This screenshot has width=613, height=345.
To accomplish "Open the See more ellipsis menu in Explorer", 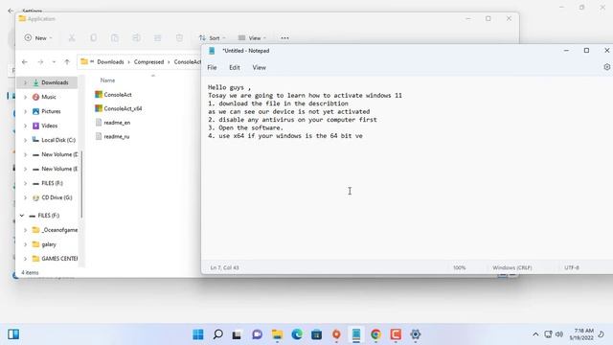I will click(x=284, y=38).
